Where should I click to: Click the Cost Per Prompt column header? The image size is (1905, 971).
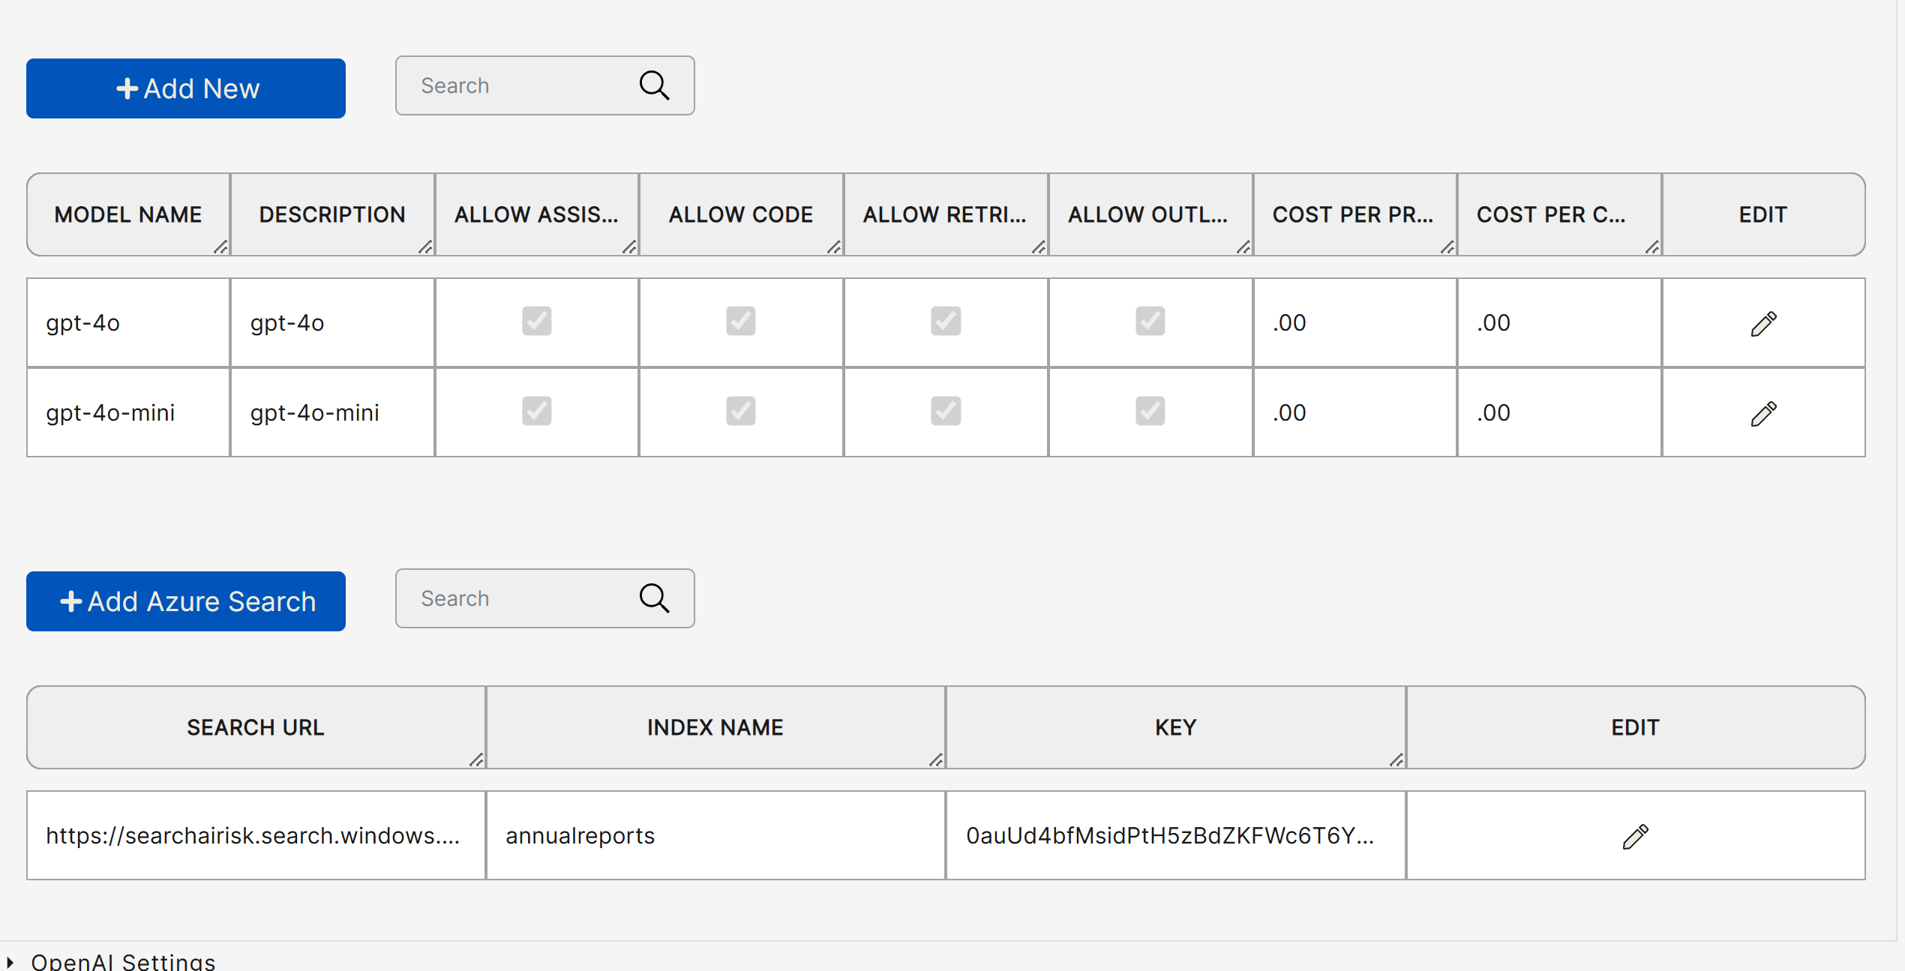click(x=1352, y=214)
